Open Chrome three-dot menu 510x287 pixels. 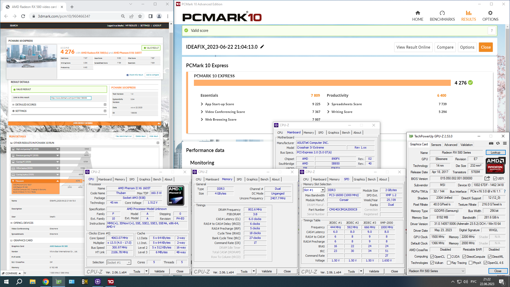tap(168, 16)
